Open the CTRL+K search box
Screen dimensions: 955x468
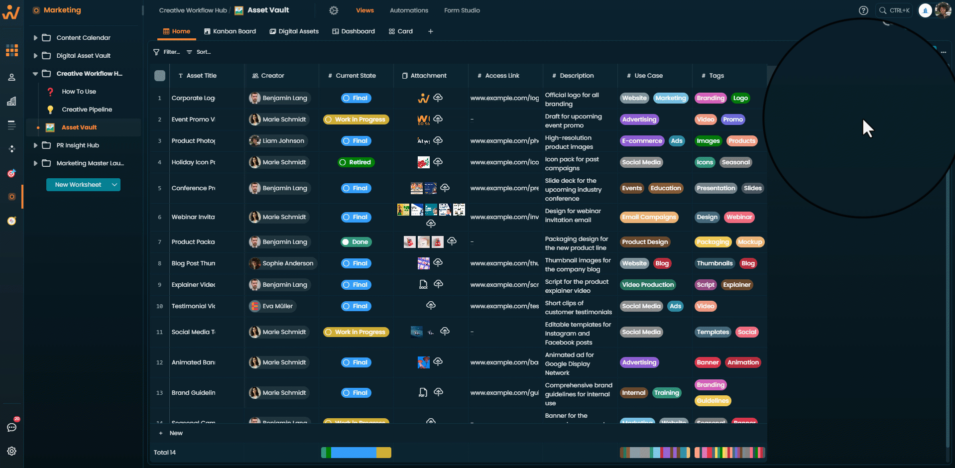(x=894, y=10)
